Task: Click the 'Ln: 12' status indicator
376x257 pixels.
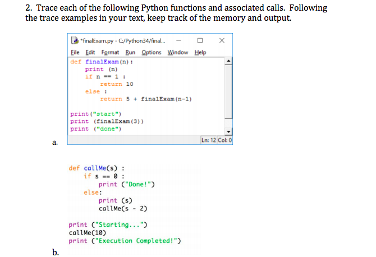Action: [x=209, y=140]
